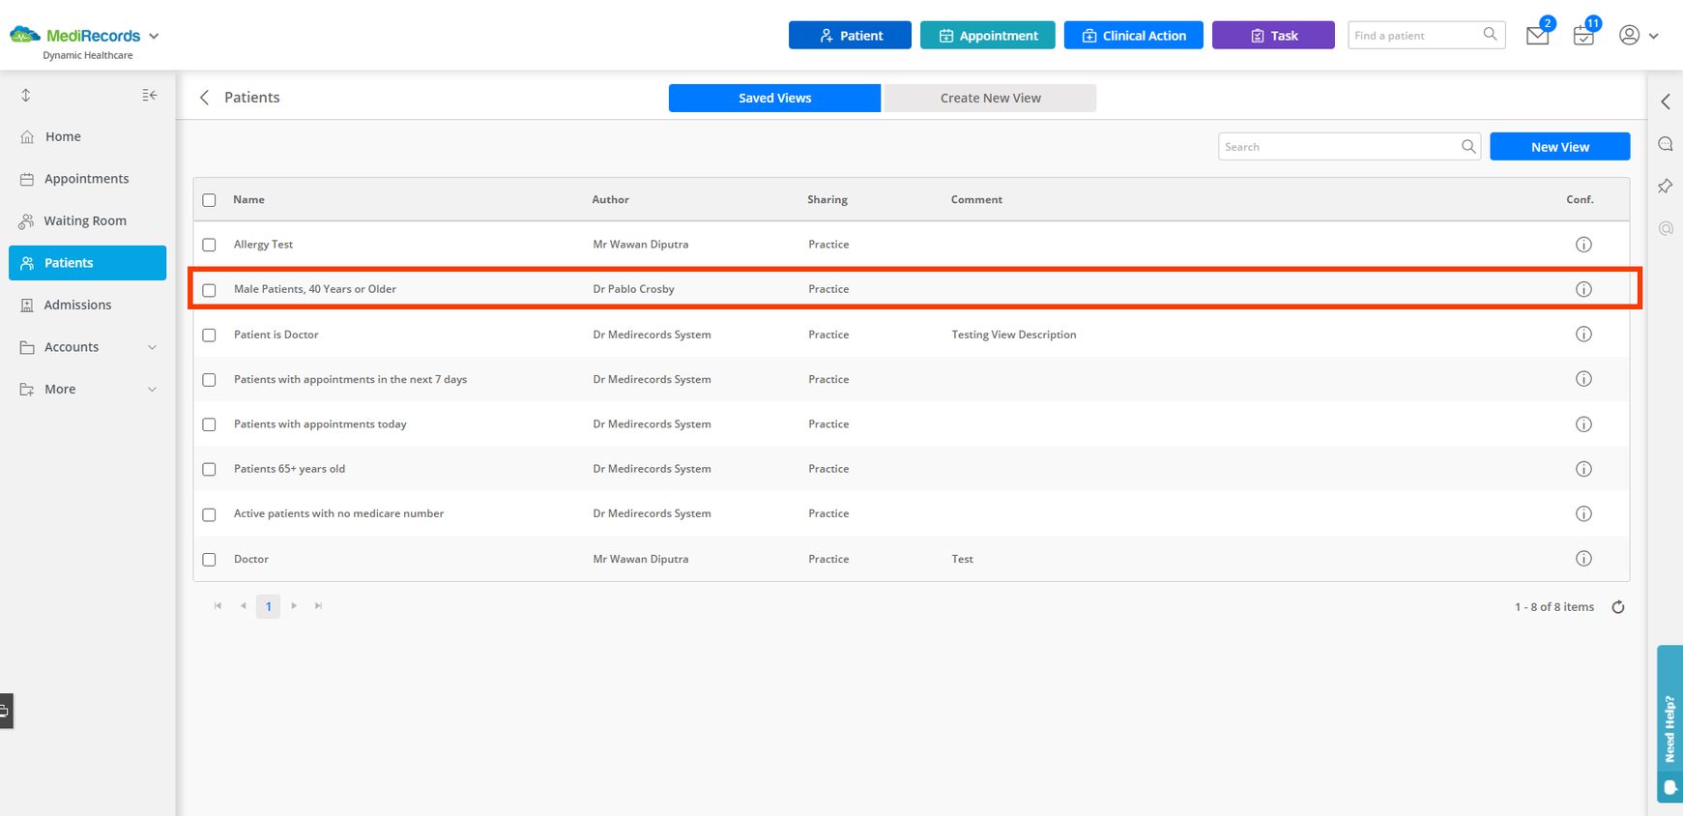Click author Dr Pablo Crosby
1683x816 pixels.
click(x=633, y=289)
